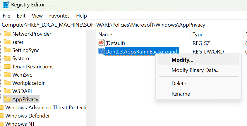Image resolution: width=247 pixels, height=126 pixels.
Task: Expand the WSDAPI key
Action: [x=1, y=91]
